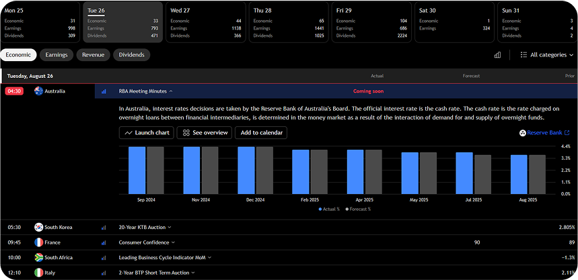Screen dimensions: 578x280
Task: Click the Add to calendar button
Action: (260, 133)
